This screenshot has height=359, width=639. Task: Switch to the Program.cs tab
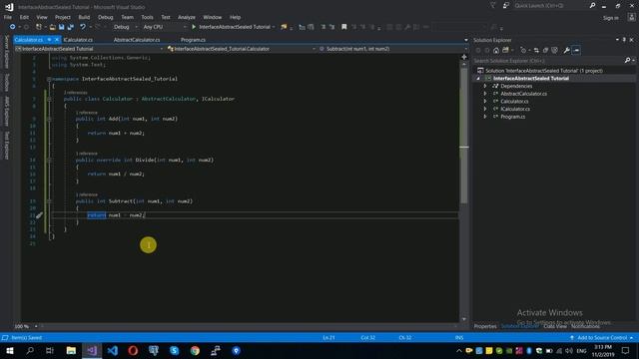pyautogui.click(x=193, y=40)
